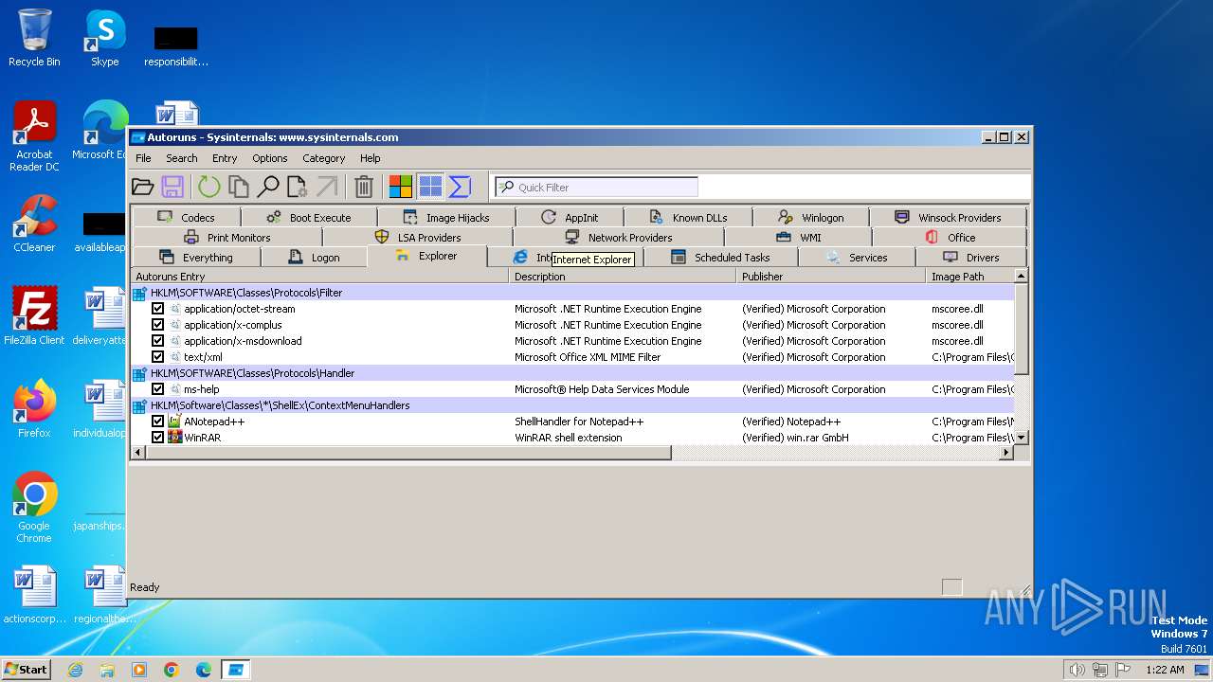Click the Copy toolbar icon
The width and height of the screenshot is (1213, 682).
pyautogui.click(x=238, y=187)
